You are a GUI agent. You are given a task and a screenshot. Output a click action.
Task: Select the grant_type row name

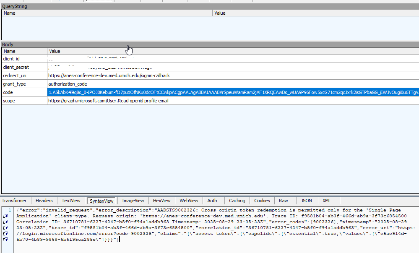click(14, 84)
